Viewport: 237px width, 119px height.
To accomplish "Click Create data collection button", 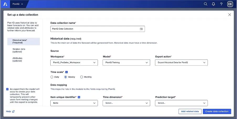I will point(217,111).
